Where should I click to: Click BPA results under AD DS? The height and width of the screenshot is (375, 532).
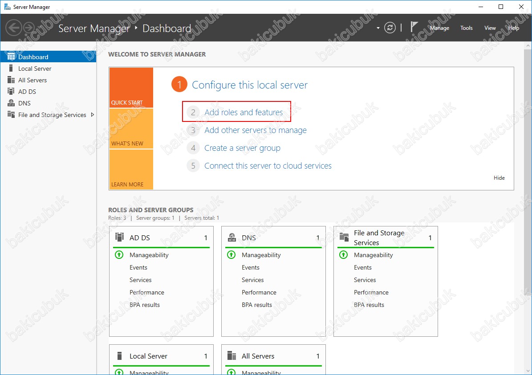pos(145,305)
